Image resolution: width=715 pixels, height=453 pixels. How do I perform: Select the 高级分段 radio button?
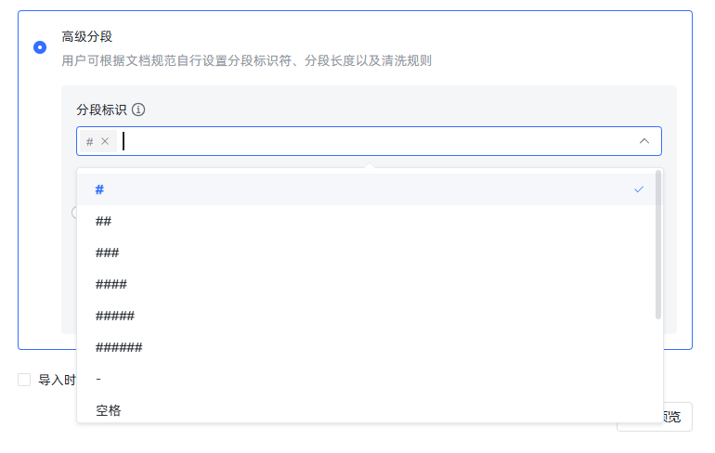(x=40, y=47)
